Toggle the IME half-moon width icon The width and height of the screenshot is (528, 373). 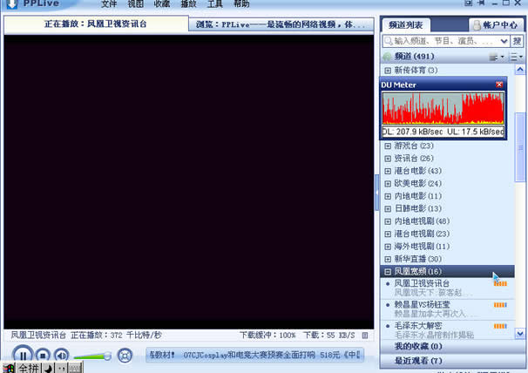(48, 369)
